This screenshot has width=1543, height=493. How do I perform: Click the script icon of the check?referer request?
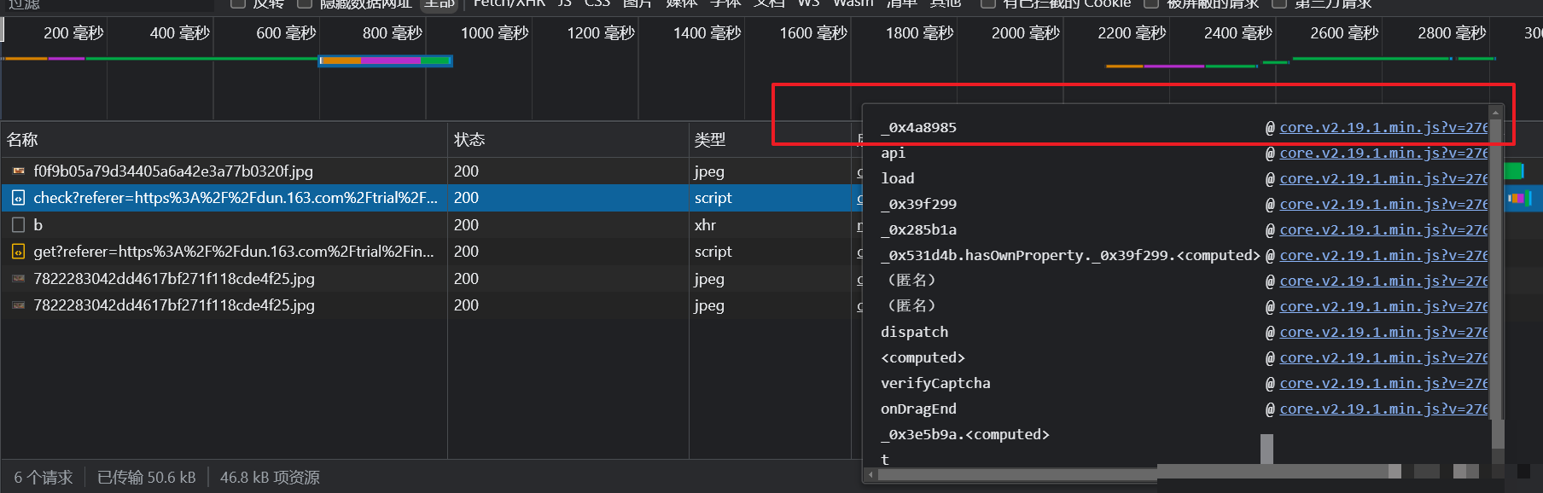[x=19, y=198]
